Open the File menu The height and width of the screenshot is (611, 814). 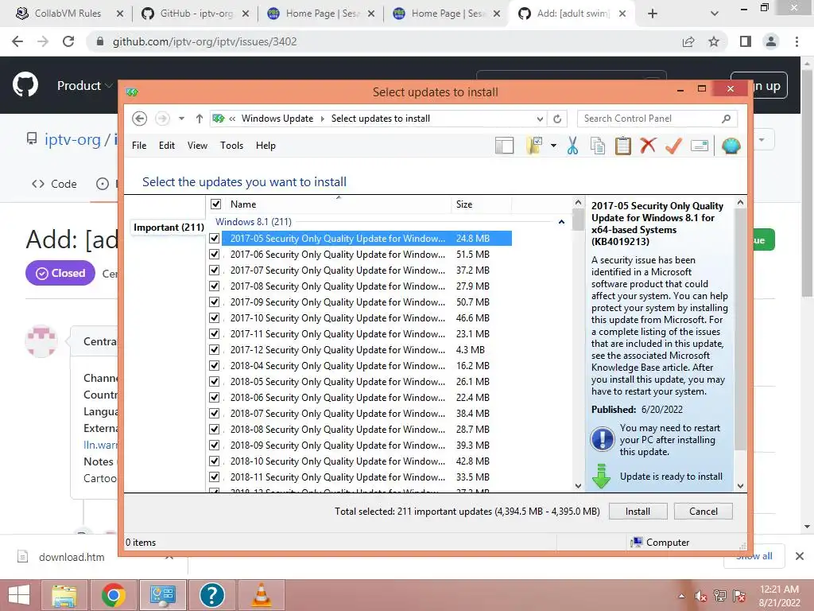[x=139, y=146]
